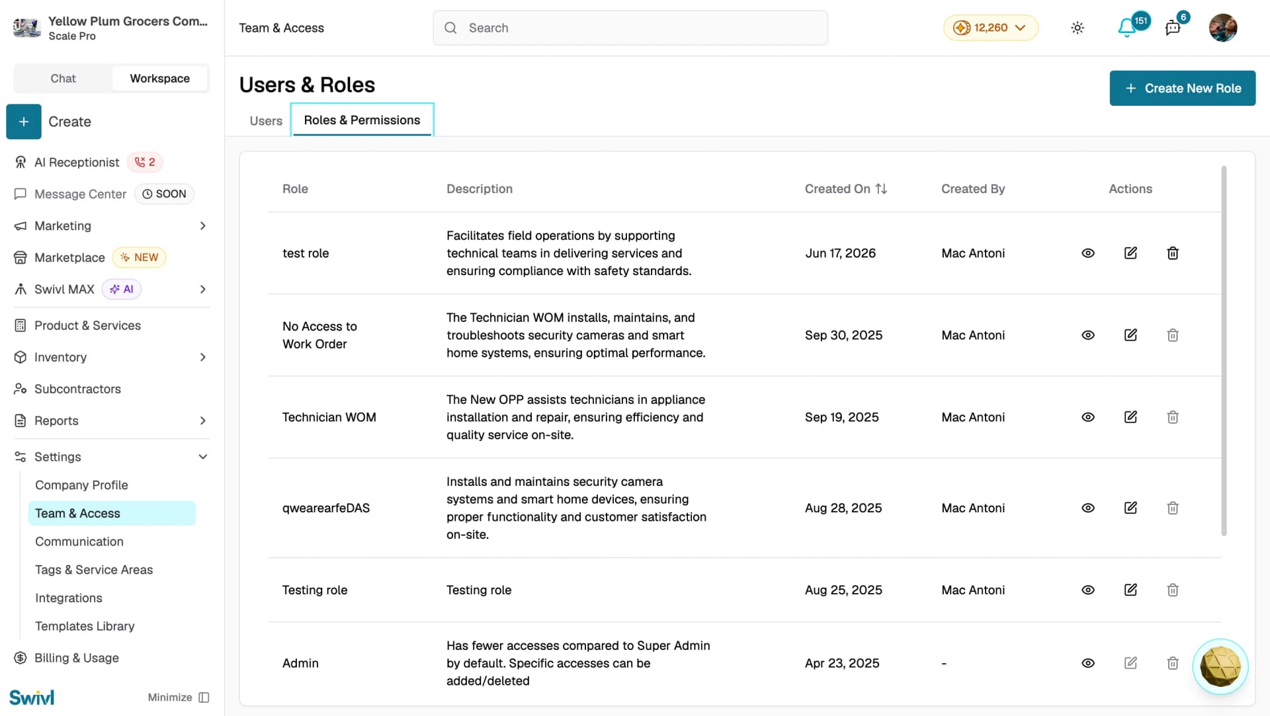Expand the Marketing menu chevron
This screenshot has height=716, width=1270.
coord(203,226)
